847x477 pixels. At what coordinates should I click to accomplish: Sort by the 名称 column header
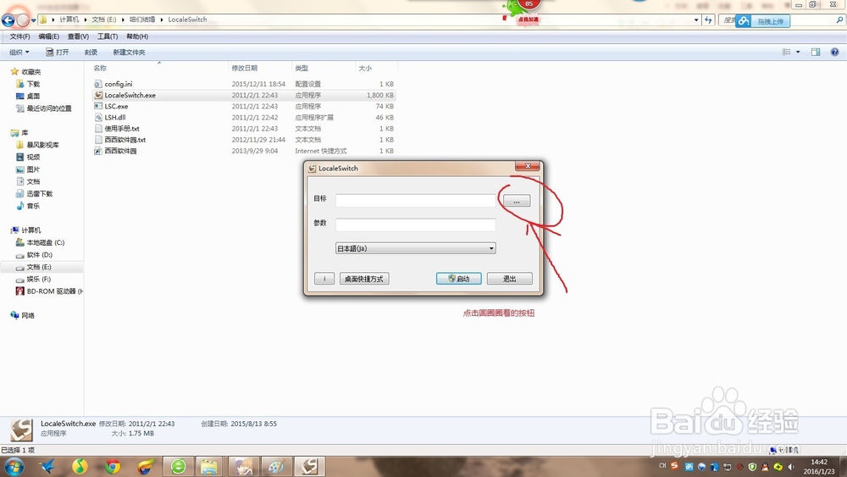pos(100,68)
